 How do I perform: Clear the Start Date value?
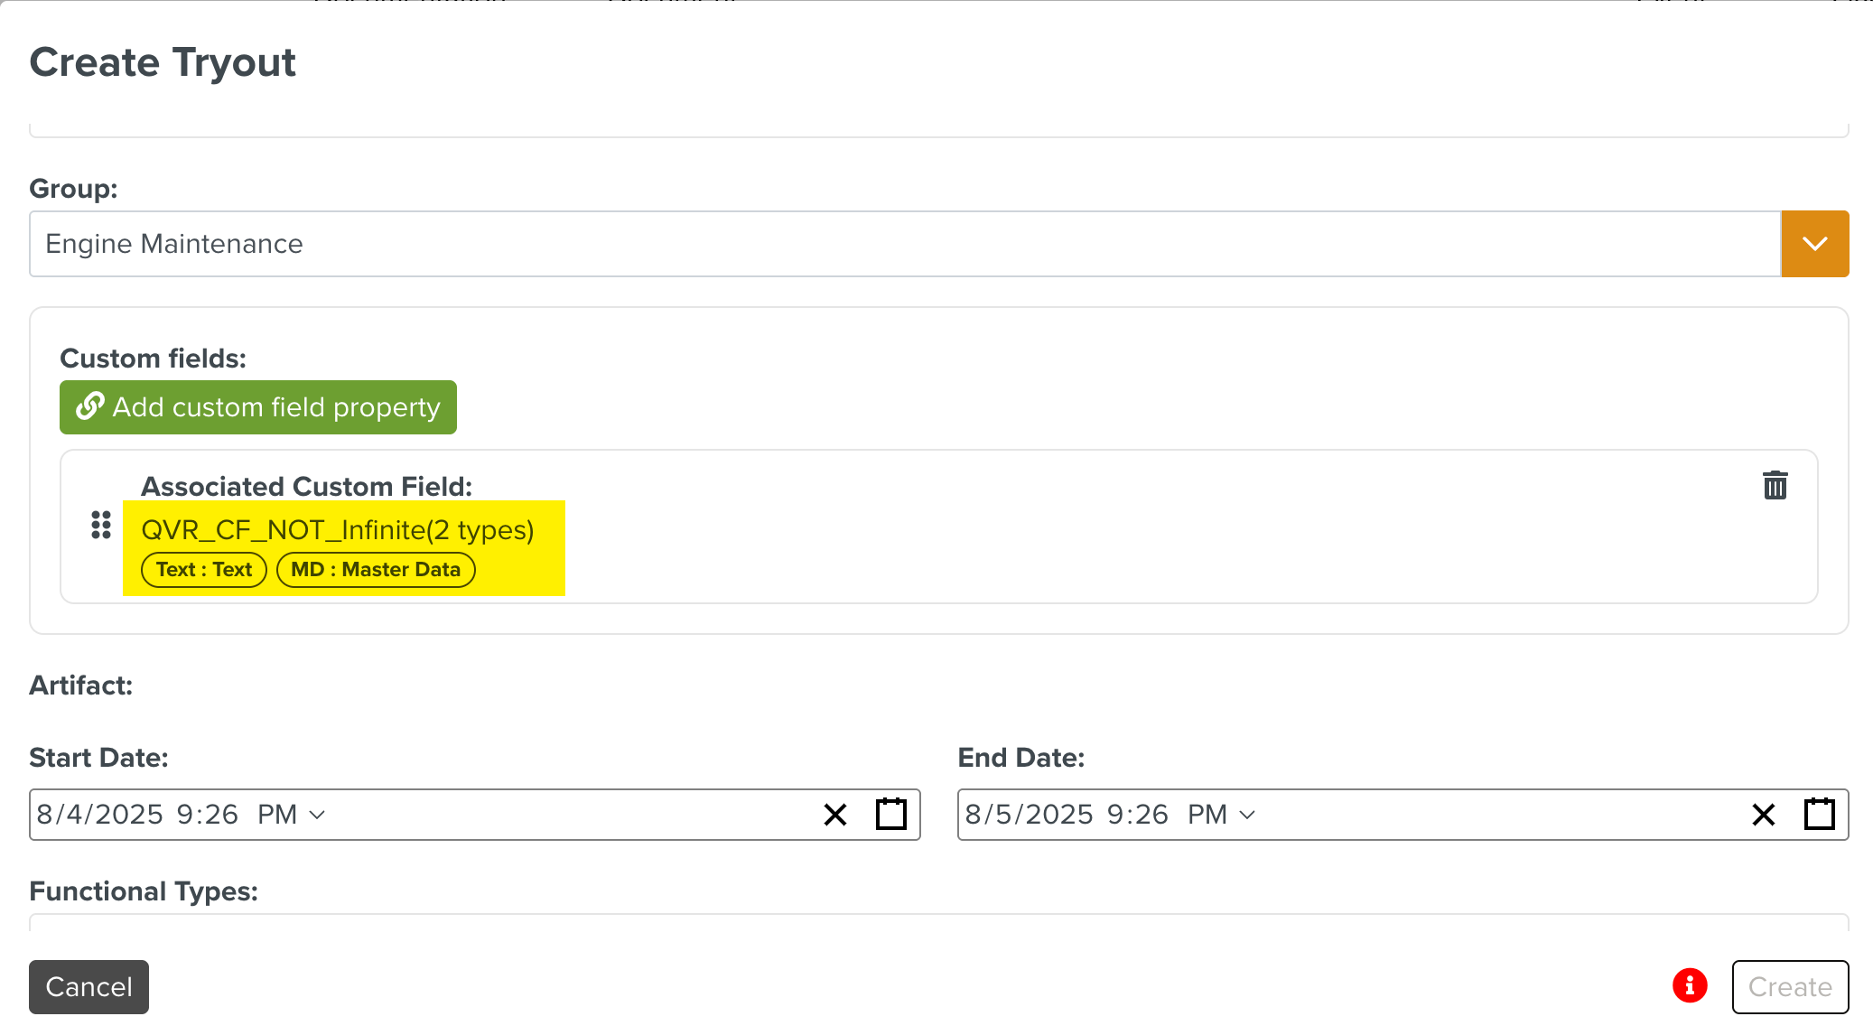[x=835, y=815]
